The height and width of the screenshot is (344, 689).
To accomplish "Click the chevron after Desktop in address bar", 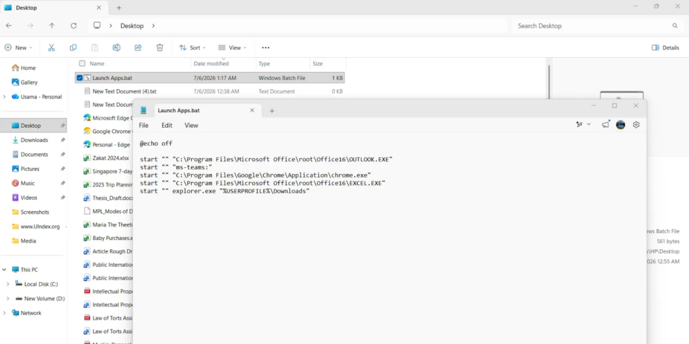I will click(x=153, y=26).
